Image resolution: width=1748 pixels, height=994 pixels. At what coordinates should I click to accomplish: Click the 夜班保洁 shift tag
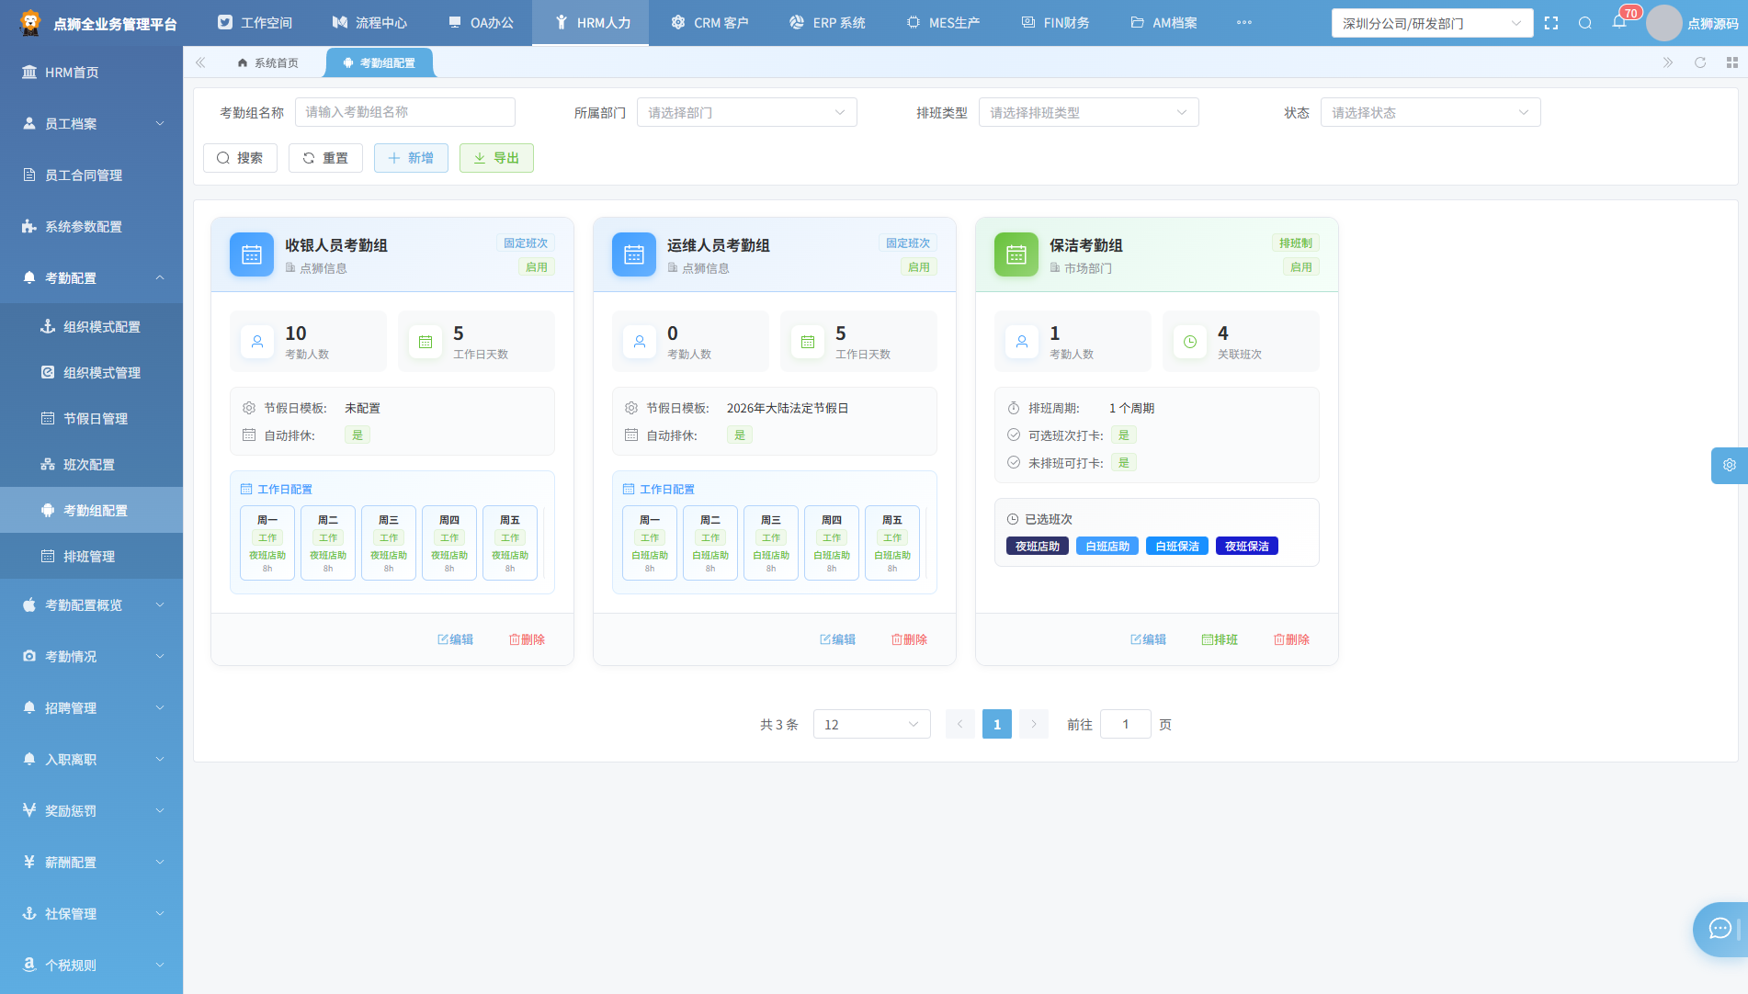click(x=1247, y=546)
